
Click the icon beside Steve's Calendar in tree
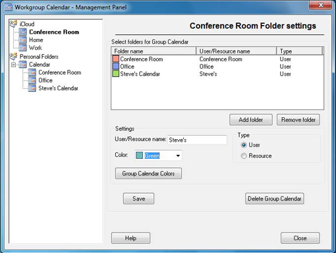(32, 88)
